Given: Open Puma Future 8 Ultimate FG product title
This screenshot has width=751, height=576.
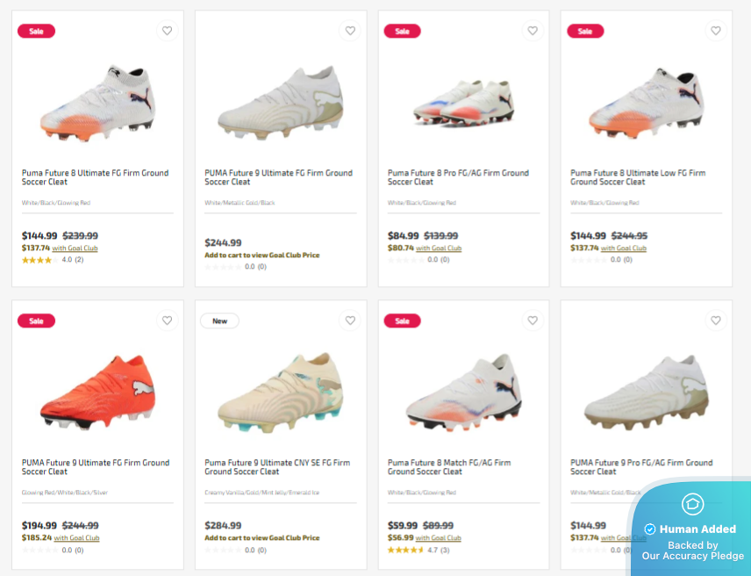Looking at the screenshot, I should (95, 177).
